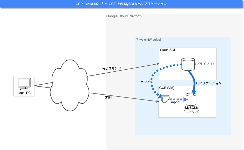Image resolution: width=244 pixels, height=150 pixels.
Task: Select the blue title banner at top
Action: tap(121, 4)
